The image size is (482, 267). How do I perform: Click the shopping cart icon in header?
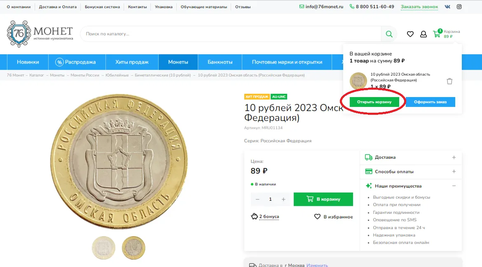[437, 34]
